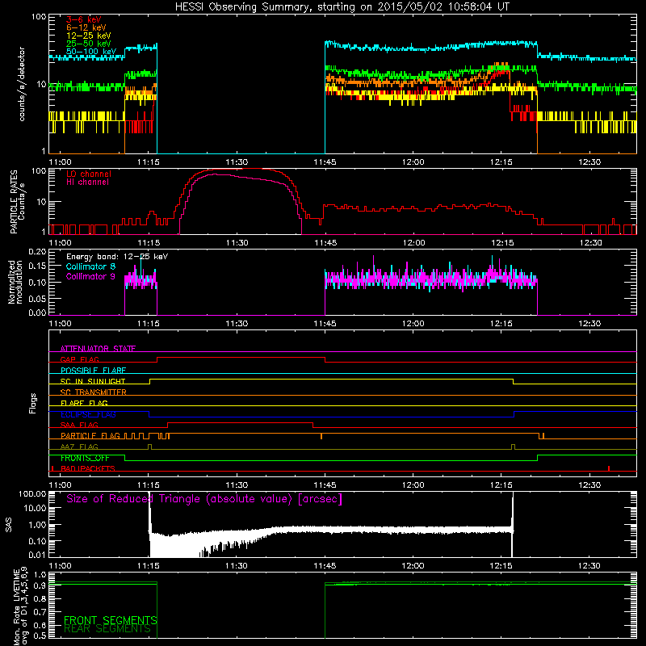This screenshot has height=646, width=646.
Task: Click the SAS axis label
Action: tap(9, 525)
